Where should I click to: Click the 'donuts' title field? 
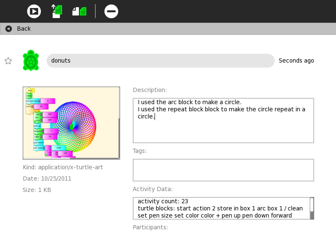(160, 60)
